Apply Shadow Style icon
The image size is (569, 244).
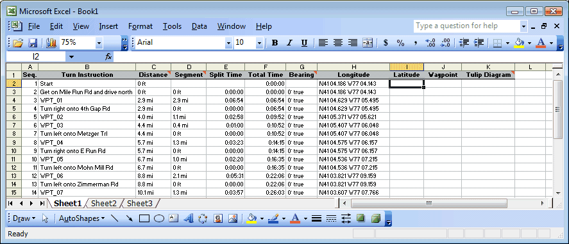(361, 218)
